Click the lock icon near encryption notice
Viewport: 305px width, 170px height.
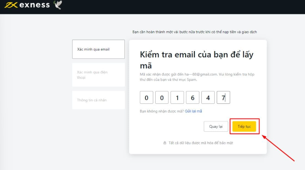tap(165, 143)
